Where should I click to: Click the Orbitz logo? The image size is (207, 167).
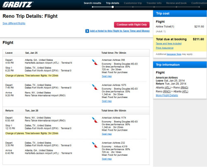[17, 5]
